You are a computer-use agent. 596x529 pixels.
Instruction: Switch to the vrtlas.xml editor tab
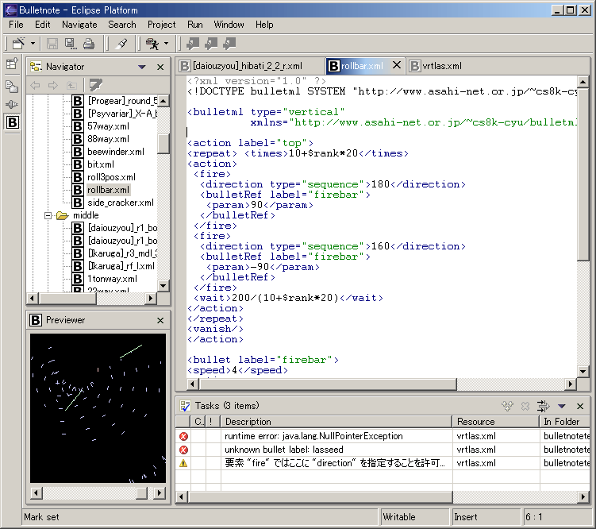tap(441, 66)
